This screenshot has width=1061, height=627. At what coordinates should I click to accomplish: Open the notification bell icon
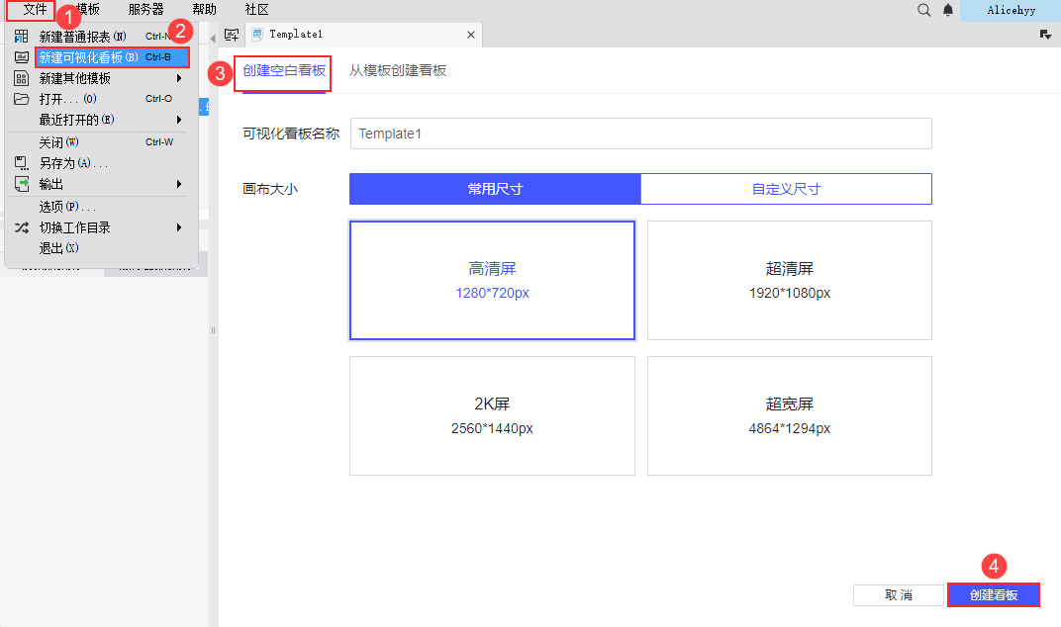(x=947, y=10)
